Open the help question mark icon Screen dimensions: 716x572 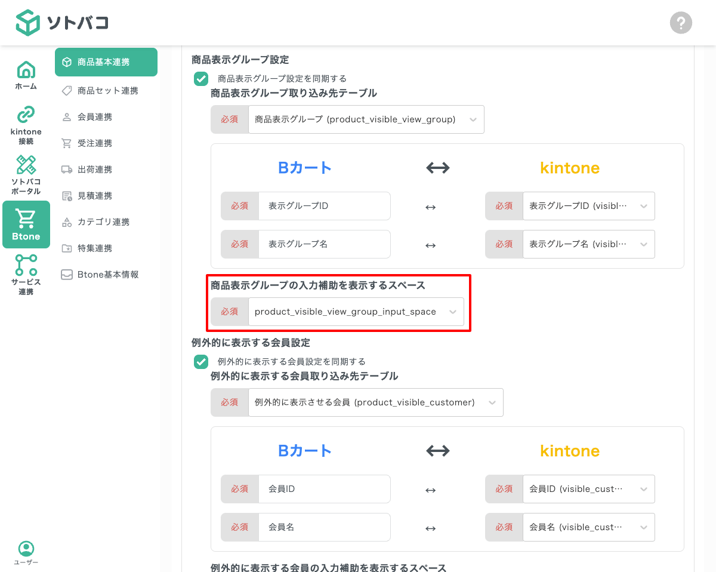(681, 23)
